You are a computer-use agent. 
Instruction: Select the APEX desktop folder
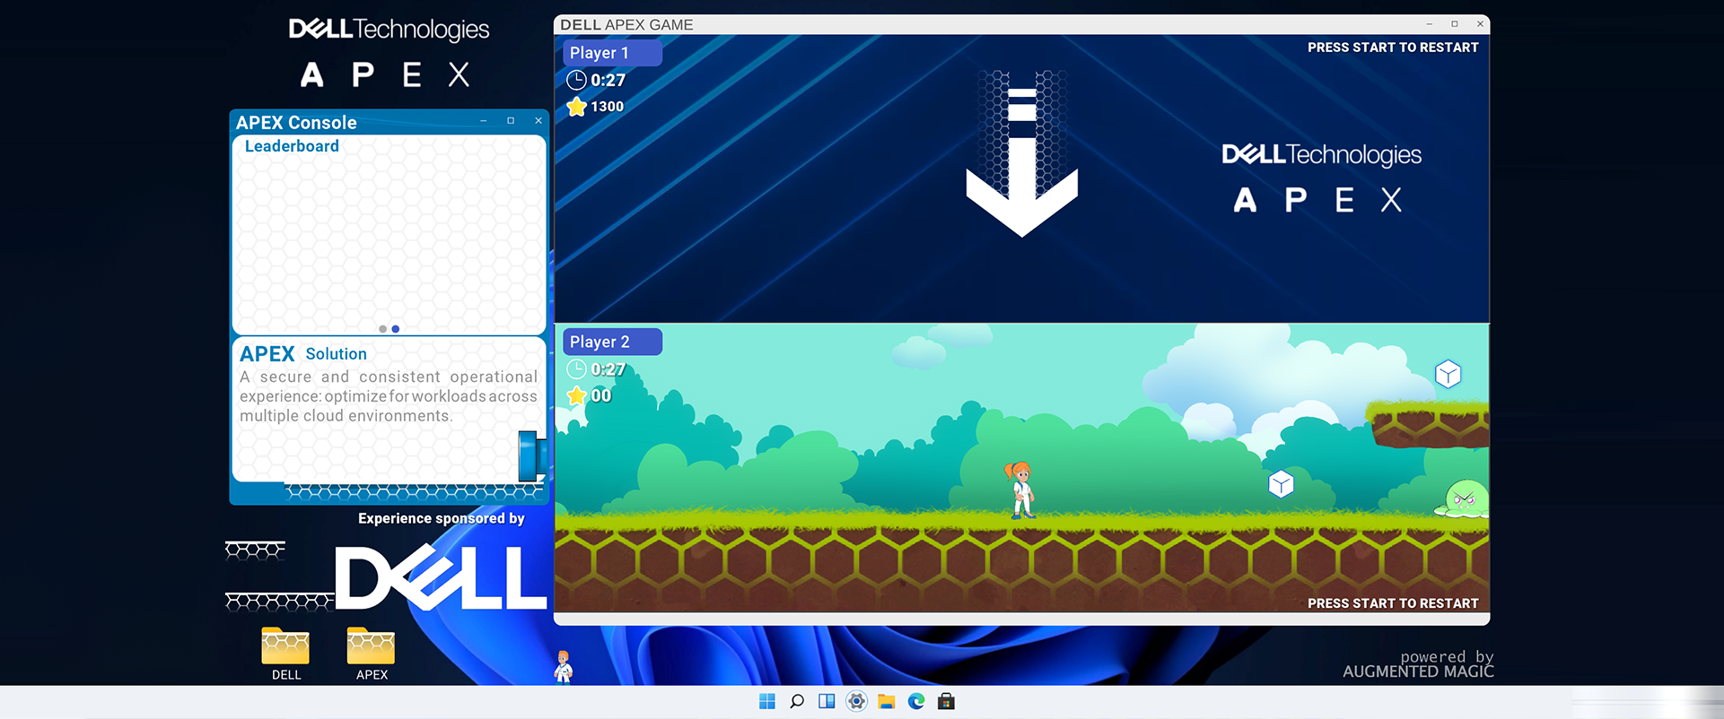pyautogui.click(x=371, y=654)
